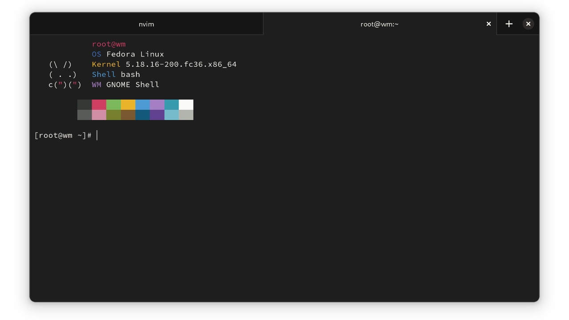
Task: Select the root@wm:~ tab
Action: 379,24
